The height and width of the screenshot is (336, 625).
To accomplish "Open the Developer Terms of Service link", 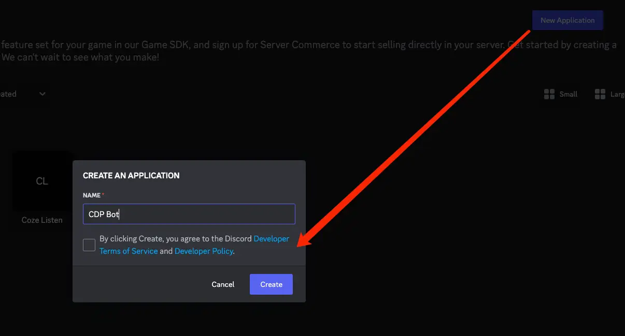I will (129, 251).
